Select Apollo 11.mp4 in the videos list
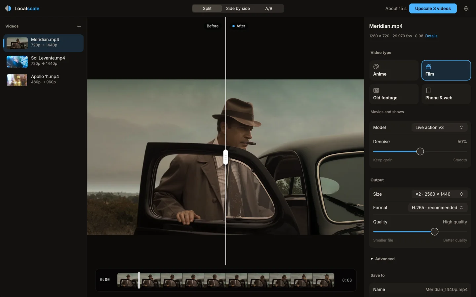This screenshot has width=476, height=297. tap(44, 80)
